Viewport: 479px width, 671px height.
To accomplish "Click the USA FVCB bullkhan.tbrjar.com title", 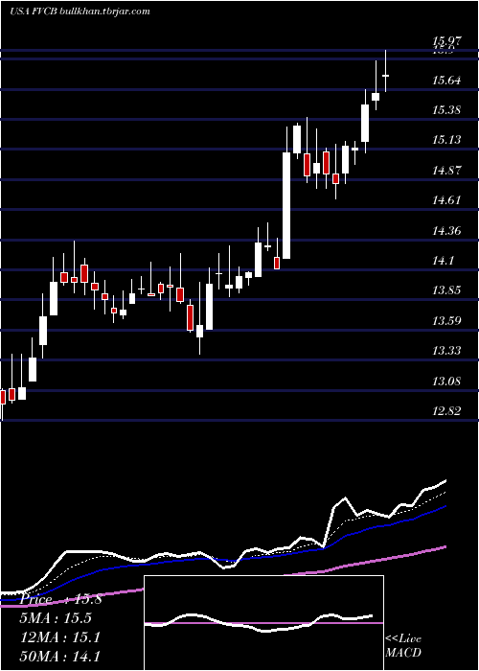I will (x=80, y=12).
